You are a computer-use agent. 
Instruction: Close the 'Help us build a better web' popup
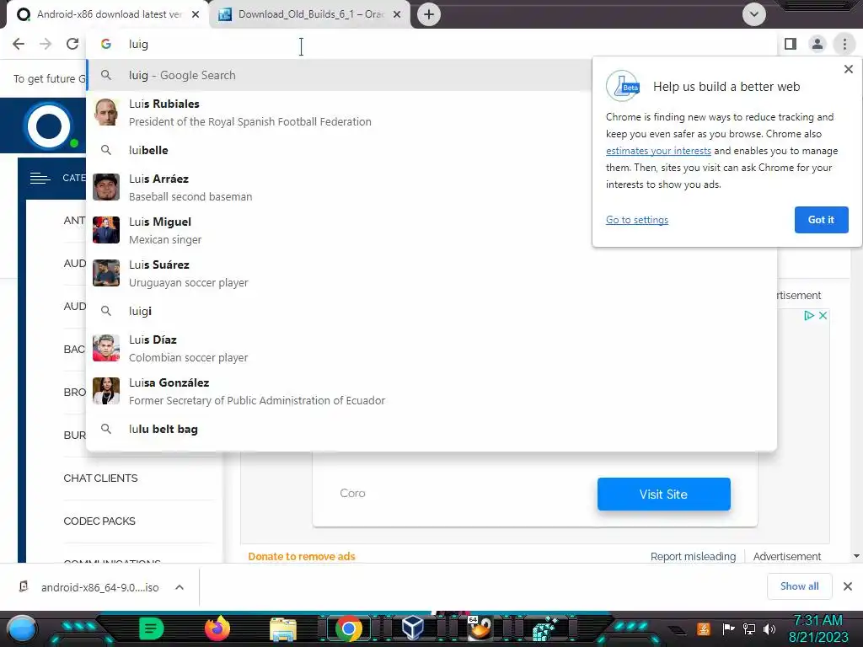848,69
